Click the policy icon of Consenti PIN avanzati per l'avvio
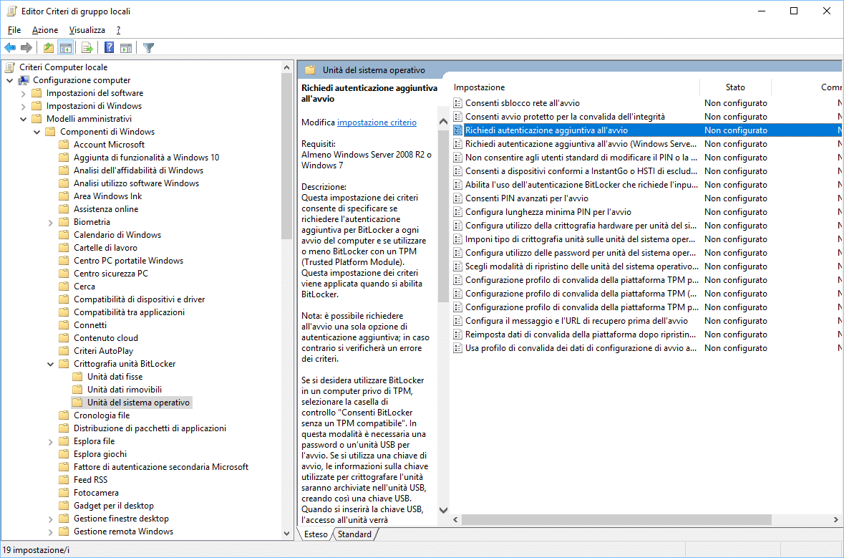Viewport: 844px width, 558px height. click(x=457, y=198)
